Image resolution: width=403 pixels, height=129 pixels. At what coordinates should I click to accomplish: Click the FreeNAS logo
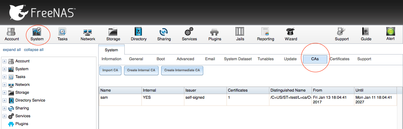point(43,12)
